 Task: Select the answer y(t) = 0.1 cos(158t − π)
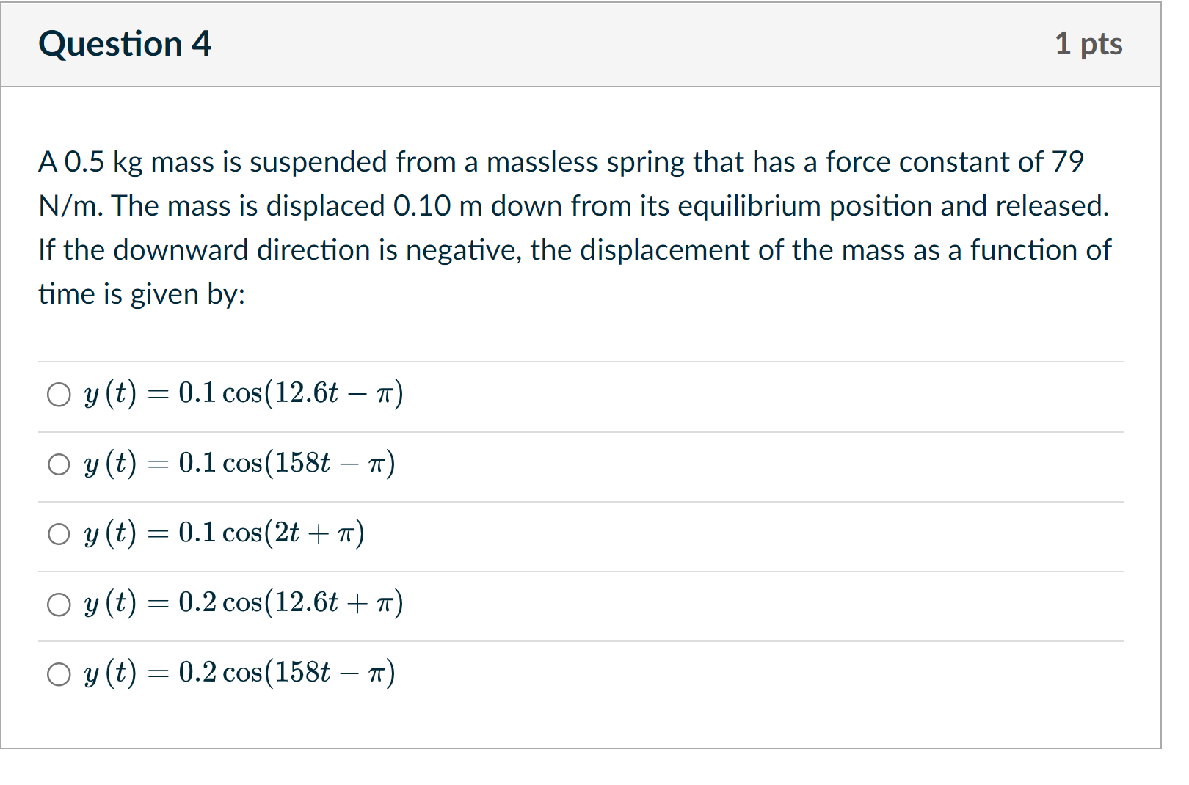(60, 464)
